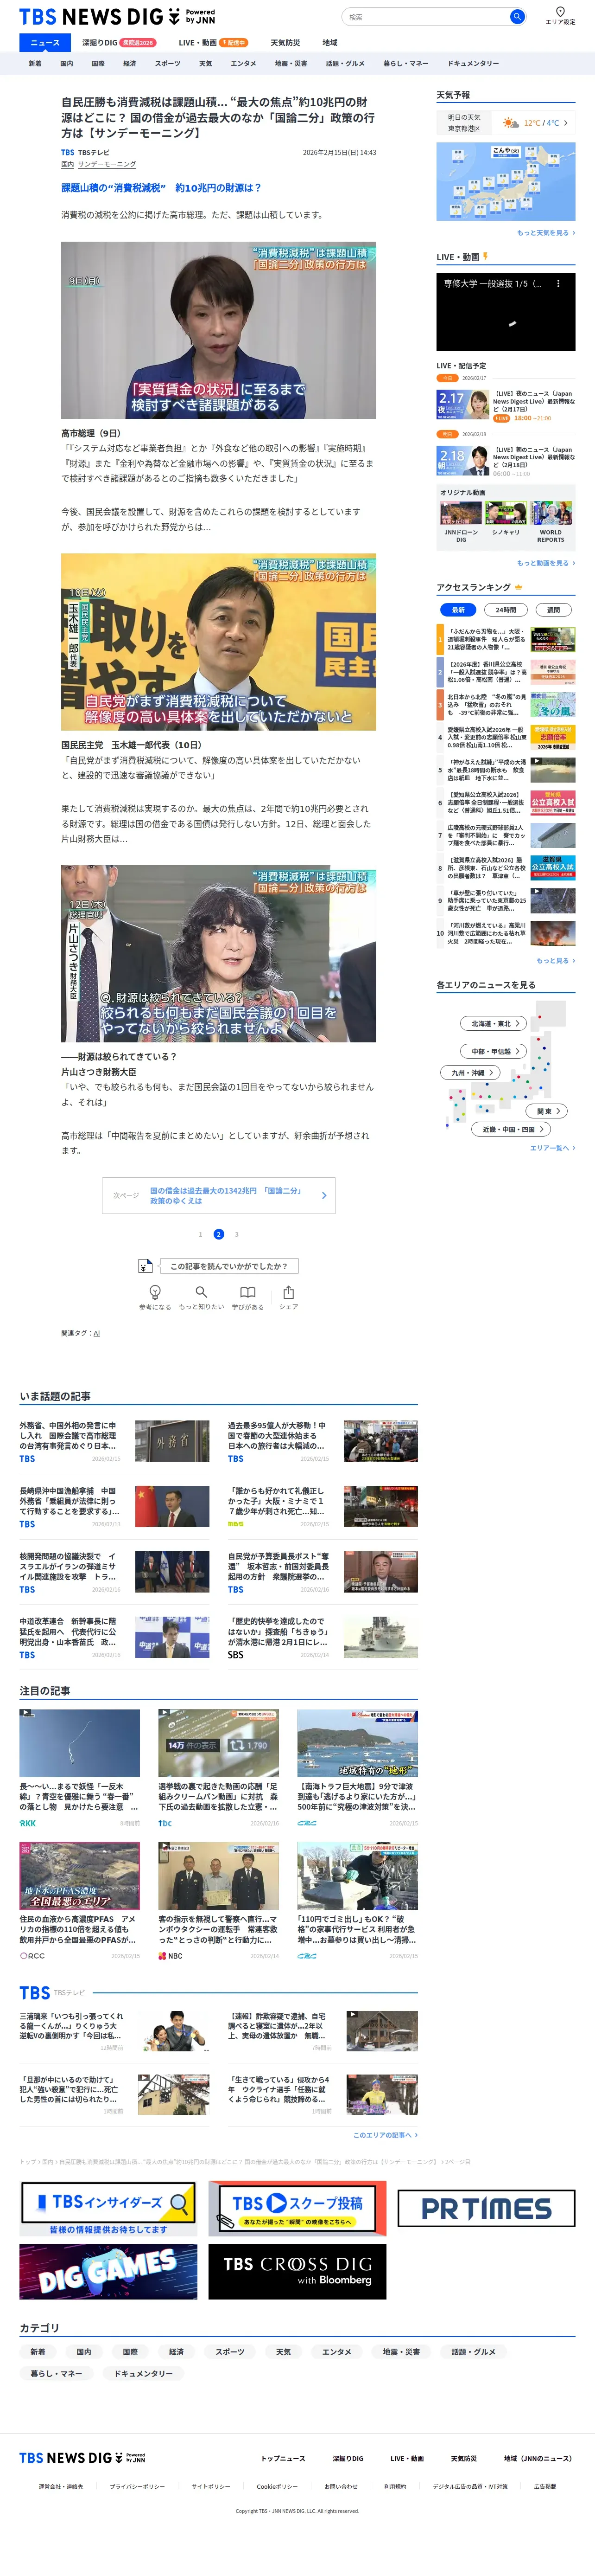Click トップニュース in footer navigation

coord(284,2458)
